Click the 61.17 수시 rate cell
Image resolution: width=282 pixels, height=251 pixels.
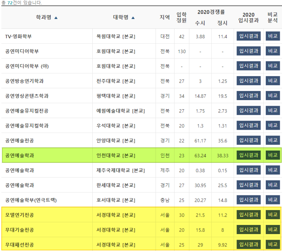(200, 141)
